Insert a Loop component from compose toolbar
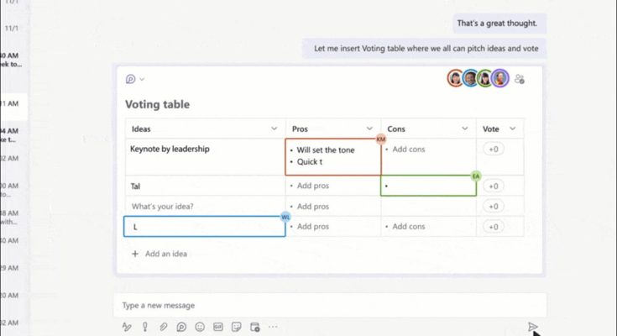617x336 pixels. (181, 327)
